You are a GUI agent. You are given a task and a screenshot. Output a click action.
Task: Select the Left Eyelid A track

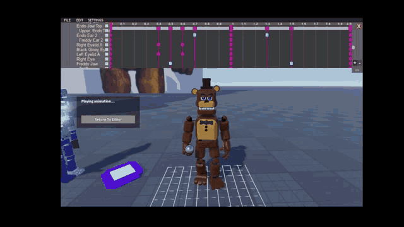pos(88,54)
